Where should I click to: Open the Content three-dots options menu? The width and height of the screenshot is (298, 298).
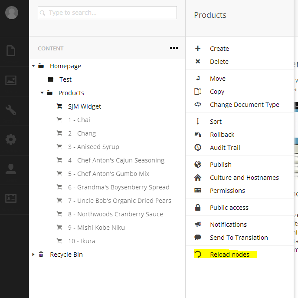[x=174, y=48]
